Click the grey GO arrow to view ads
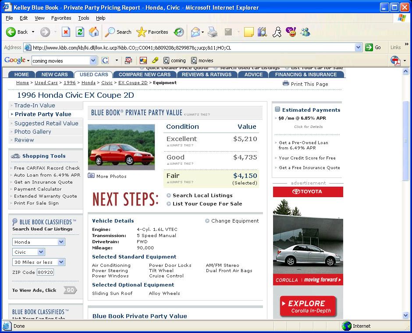This screenshot has width=412, height=333. point(70,290)
